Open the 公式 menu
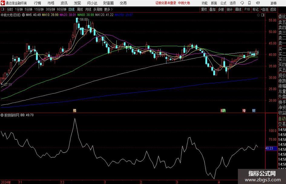Viewport: 286px width, 184px height. click(x=223, y=3)
